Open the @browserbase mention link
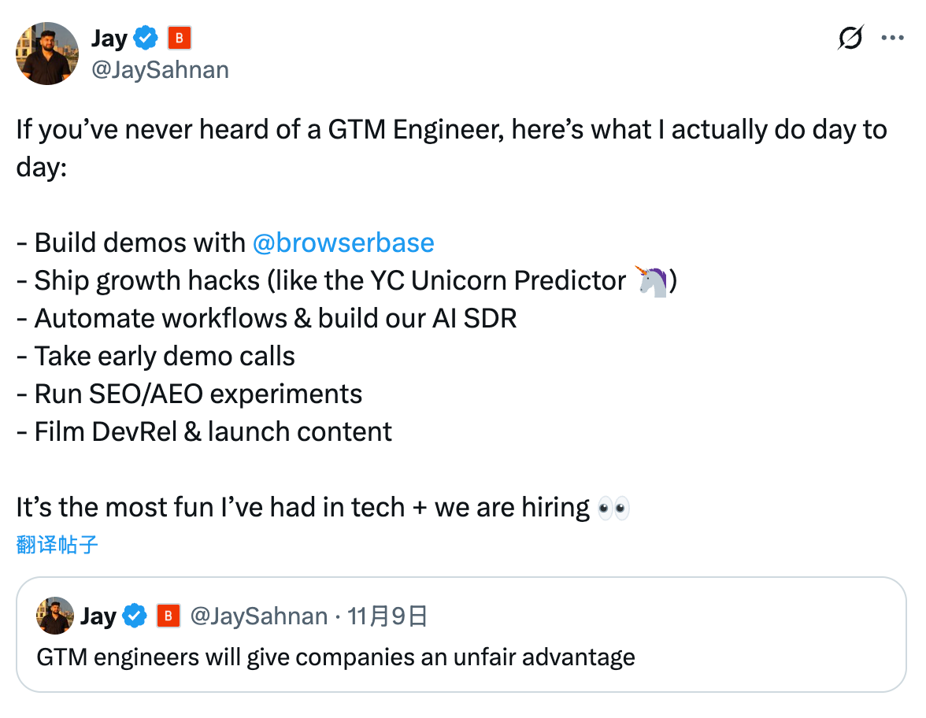The height and width of the screenshot is (718, 926). (343, 242)
